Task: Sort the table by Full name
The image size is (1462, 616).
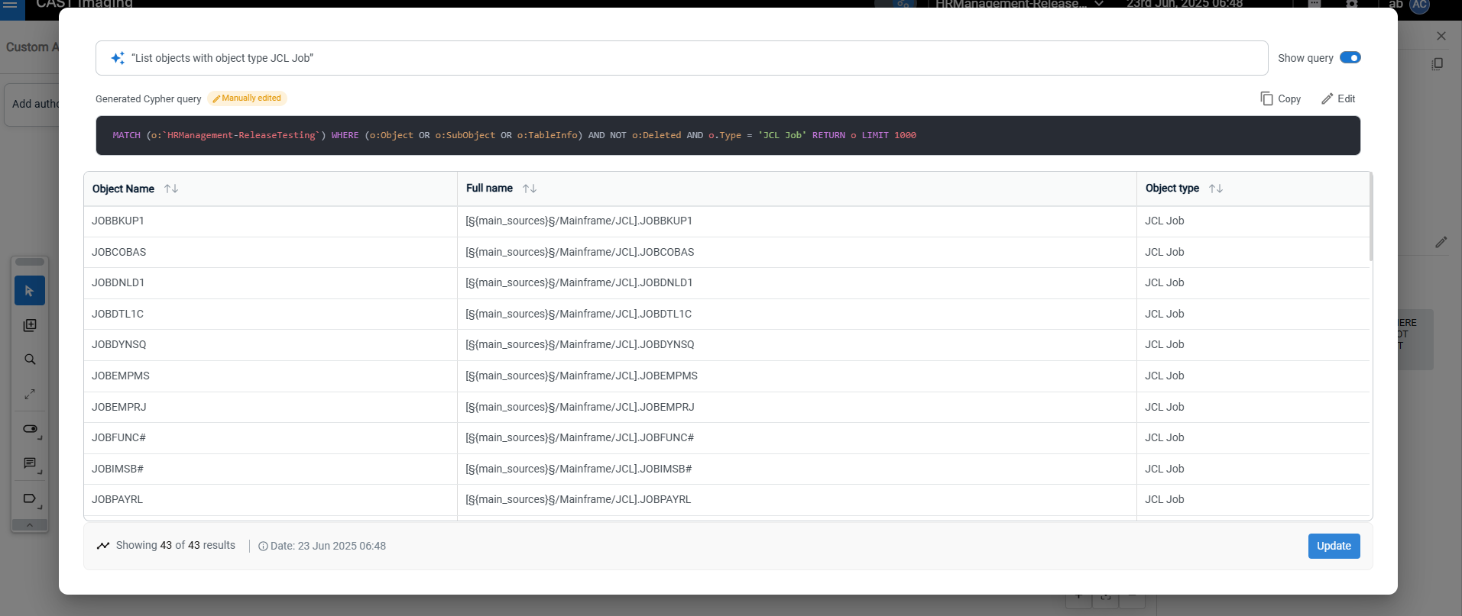Action: 530,189
